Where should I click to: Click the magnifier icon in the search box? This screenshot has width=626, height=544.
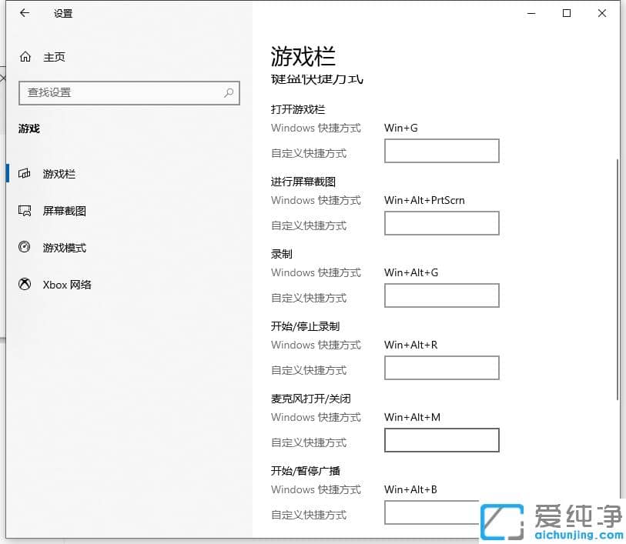[x=228, y=93]
